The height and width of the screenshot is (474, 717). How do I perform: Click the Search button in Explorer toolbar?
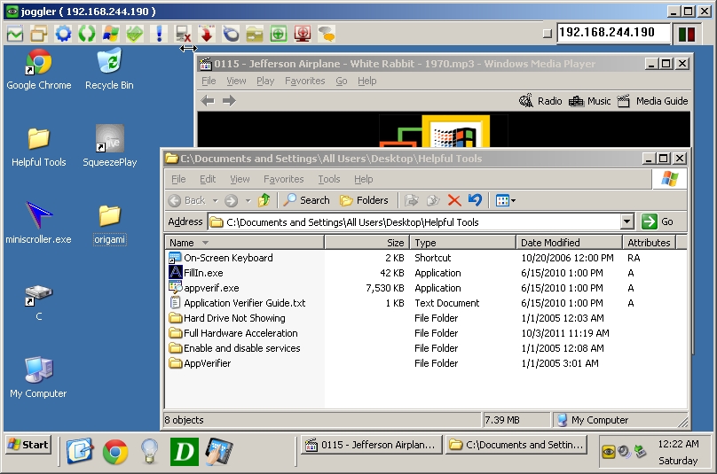(306, 200)
